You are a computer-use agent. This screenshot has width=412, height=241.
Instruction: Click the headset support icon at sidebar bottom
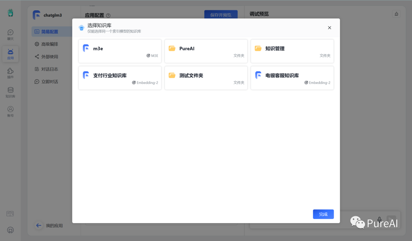click(x=10, y=230)
